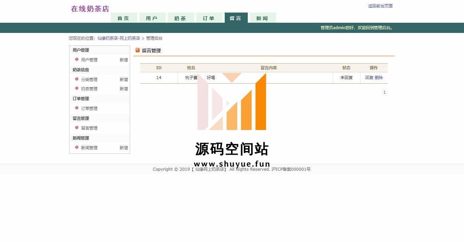Click 删除 for the 桃子酱 message
The image size is (464, 242).
pyautogui.click(x=379, y=78)
